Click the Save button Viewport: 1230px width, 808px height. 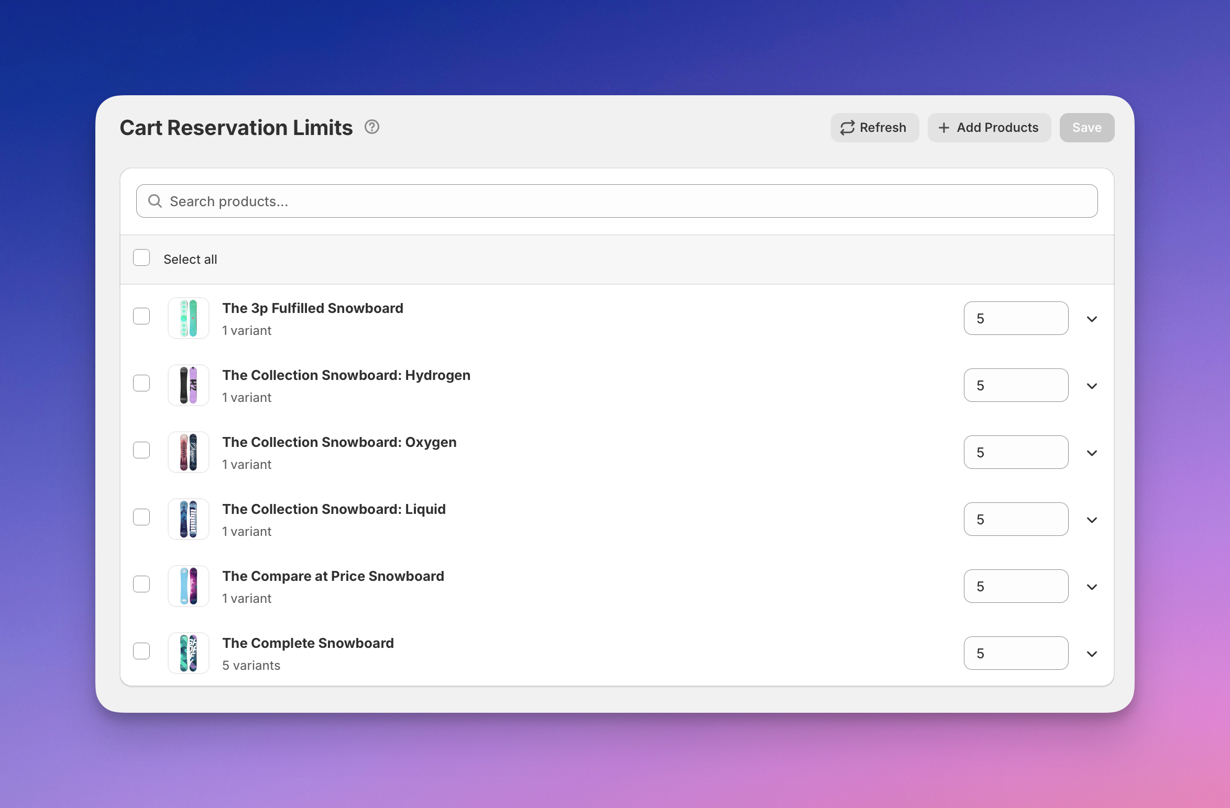point(1086,128)
